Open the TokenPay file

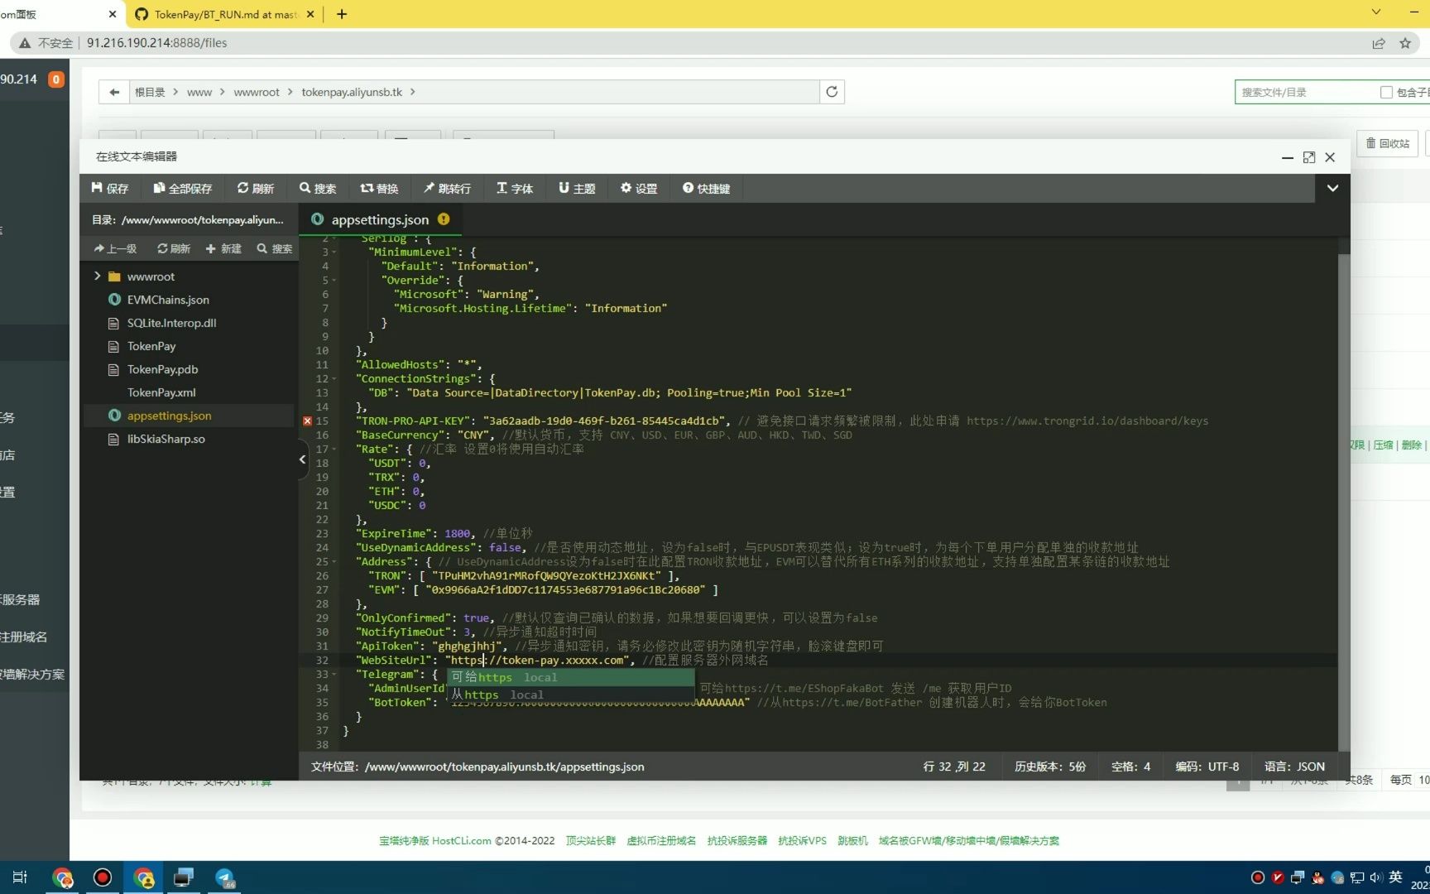coord(151,346)
